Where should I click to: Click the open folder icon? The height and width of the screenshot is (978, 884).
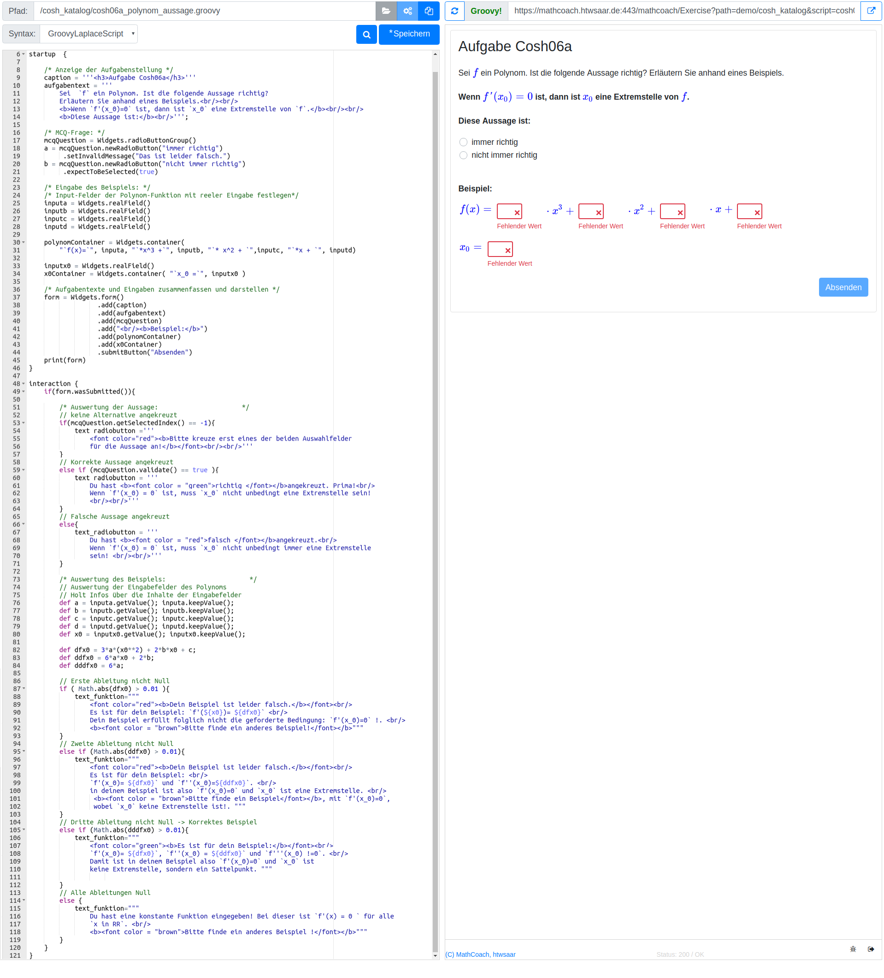[x=386, y=11]
